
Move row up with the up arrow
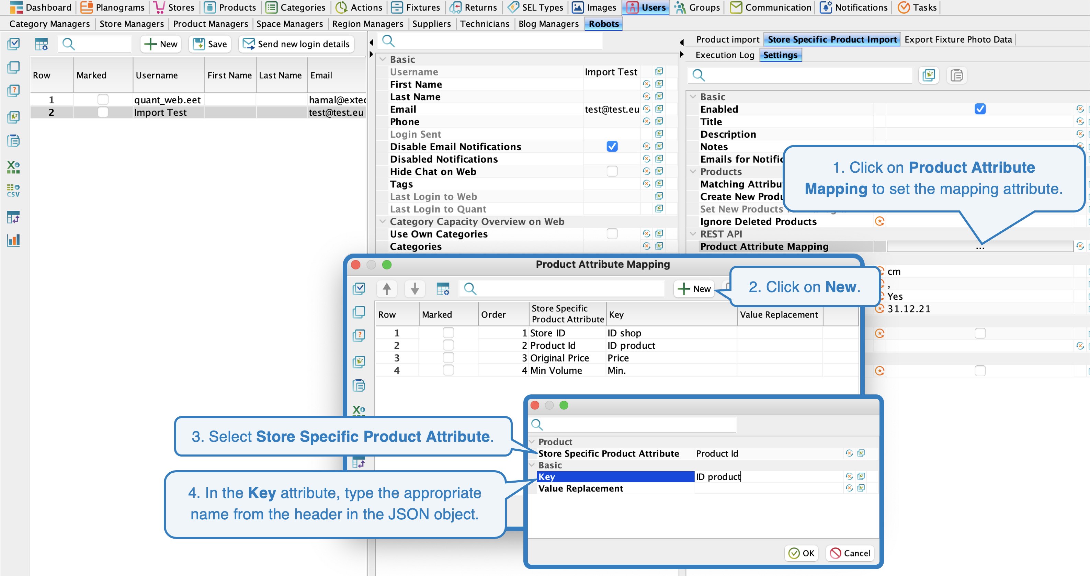(386, 289)
